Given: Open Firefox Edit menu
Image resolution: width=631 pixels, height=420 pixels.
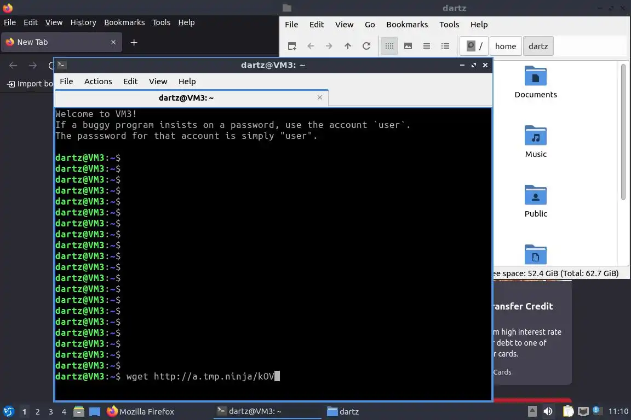Looking at the screenshot, I should coord(31,22).
